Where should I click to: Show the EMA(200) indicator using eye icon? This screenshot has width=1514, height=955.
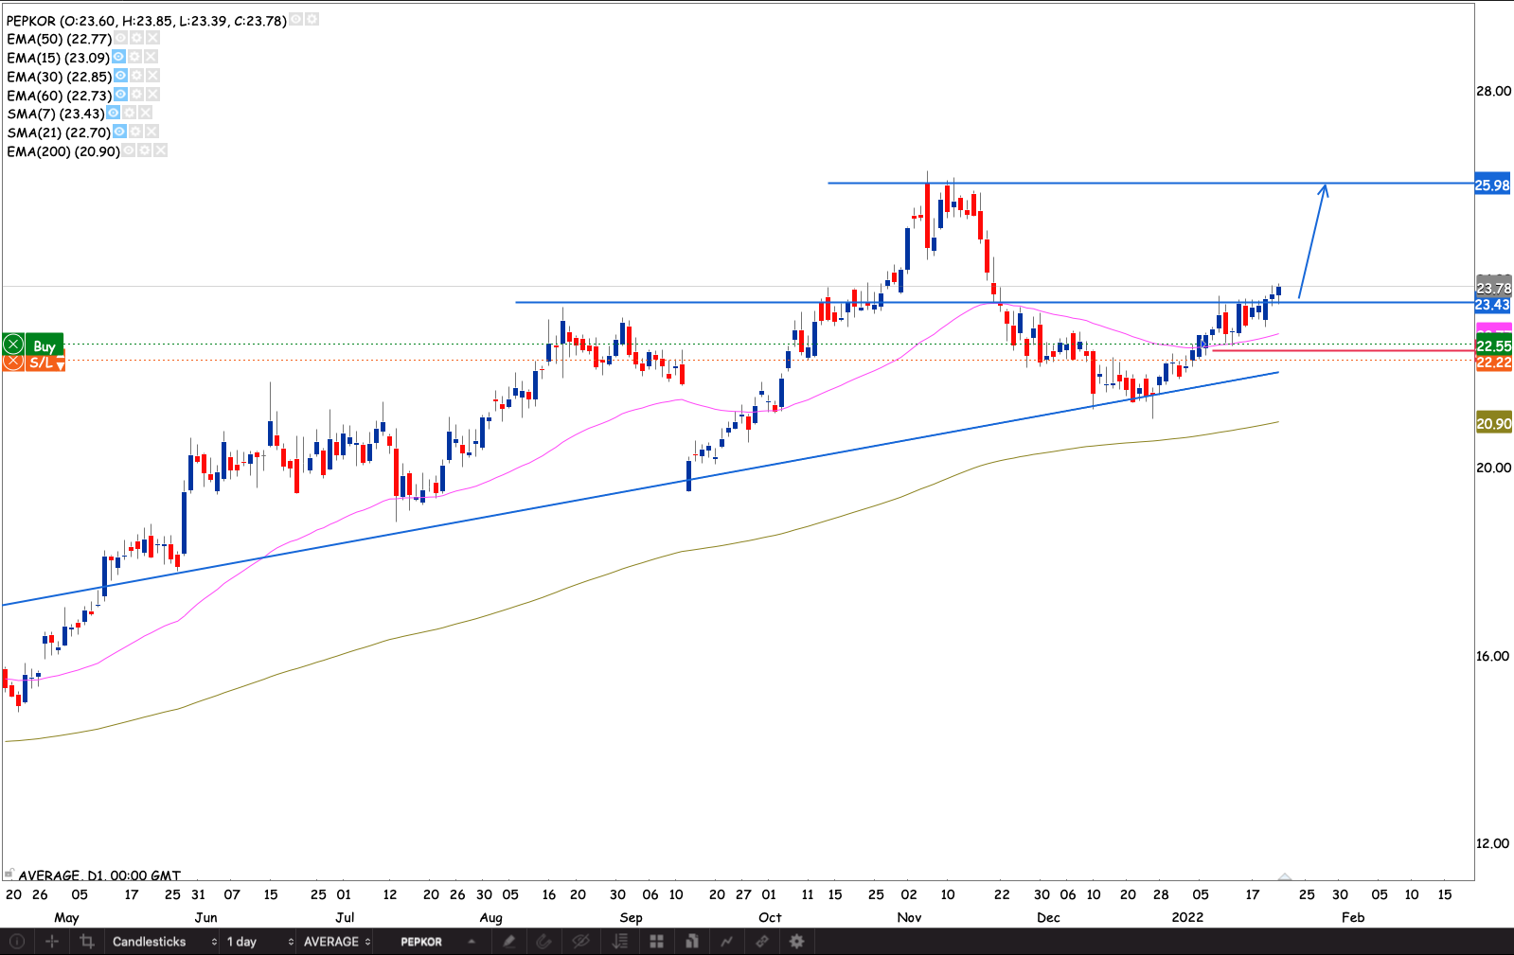(128, 150)
